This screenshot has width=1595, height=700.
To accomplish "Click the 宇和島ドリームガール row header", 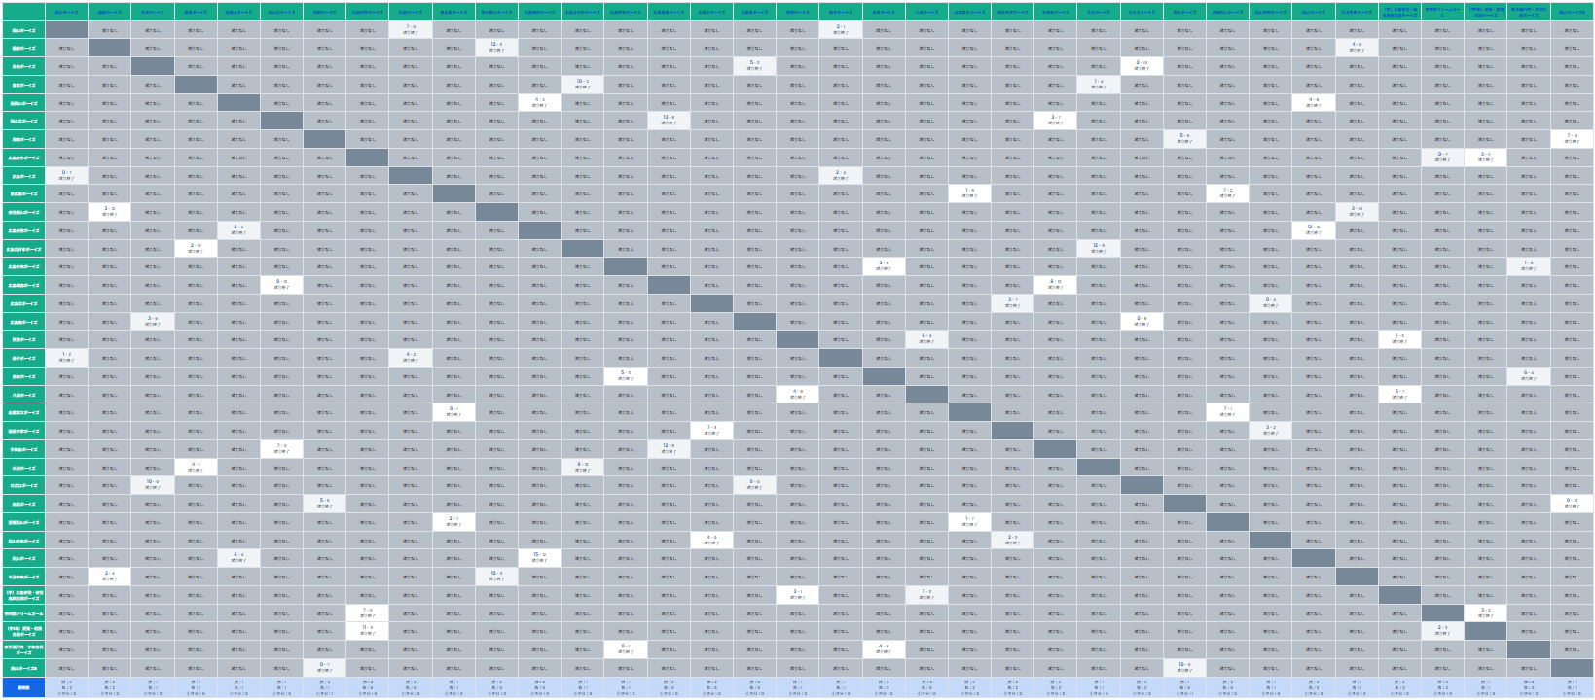I will [x=23, y=613].
